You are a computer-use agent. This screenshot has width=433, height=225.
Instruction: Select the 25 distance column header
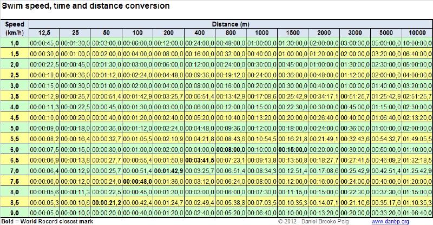tap(75, 32)
